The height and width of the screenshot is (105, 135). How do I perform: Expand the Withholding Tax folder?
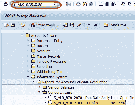coord(28,72)
